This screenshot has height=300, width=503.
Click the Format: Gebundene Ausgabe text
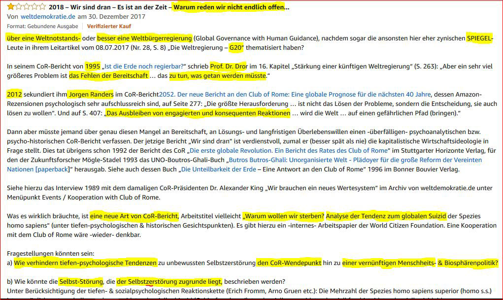point(42,26)
